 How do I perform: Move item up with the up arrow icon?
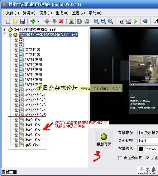[x=47, y=21]
